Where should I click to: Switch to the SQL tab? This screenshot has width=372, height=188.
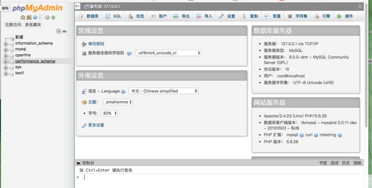pos(113,16)
